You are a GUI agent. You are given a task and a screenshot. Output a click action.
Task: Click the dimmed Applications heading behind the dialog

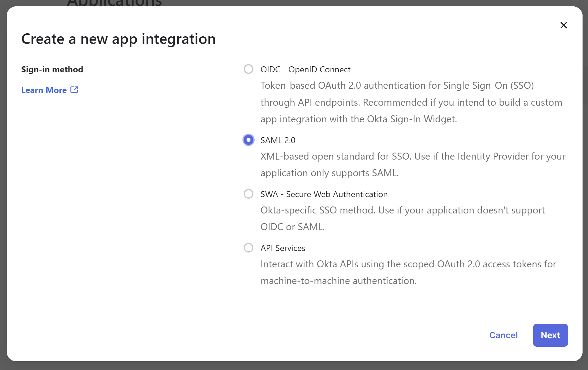tap(114, 3)
